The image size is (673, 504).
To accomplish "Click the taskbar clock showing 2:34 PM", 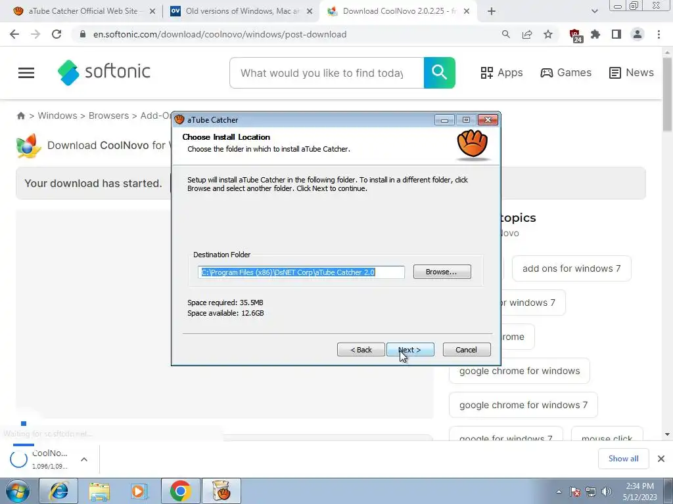I will coord(640,492).
